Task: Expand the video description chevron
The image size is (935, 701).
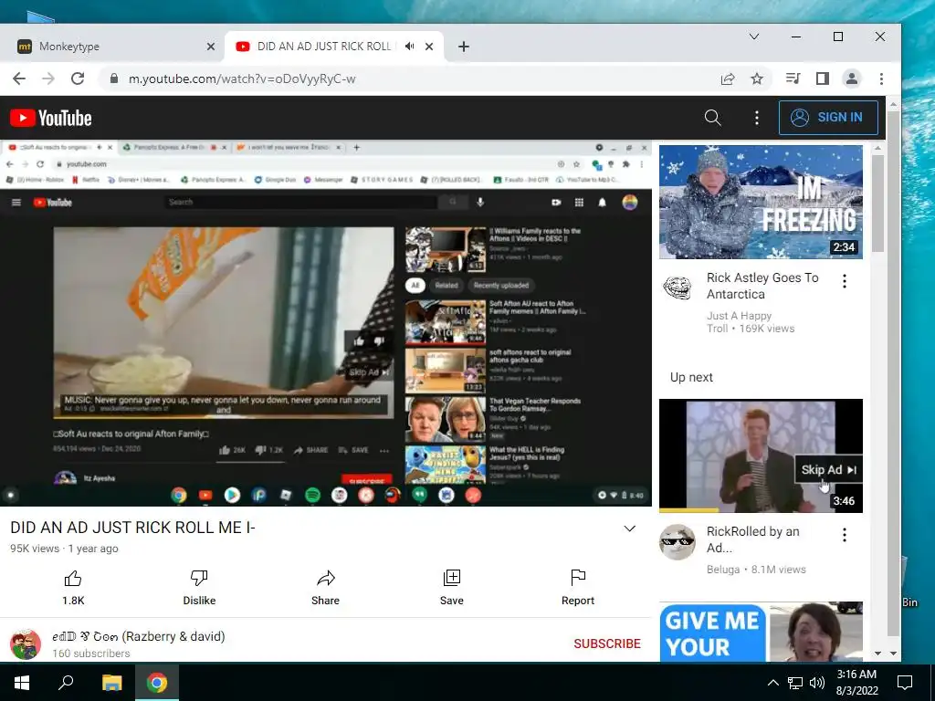Action: 630,528
